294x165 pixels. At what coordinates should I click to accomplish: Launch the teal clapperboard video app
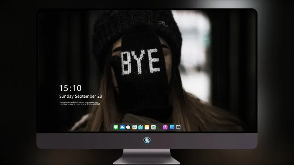tap(140, 127)
